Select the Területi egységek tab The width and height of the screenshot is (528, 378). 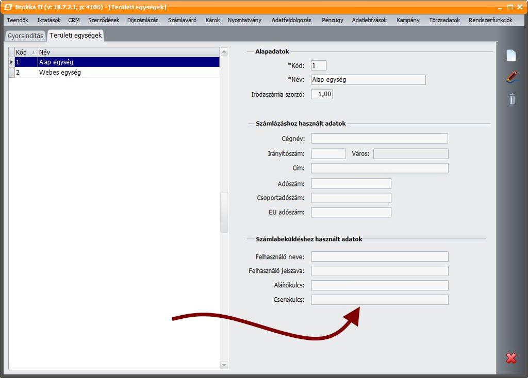coord(75,36)
